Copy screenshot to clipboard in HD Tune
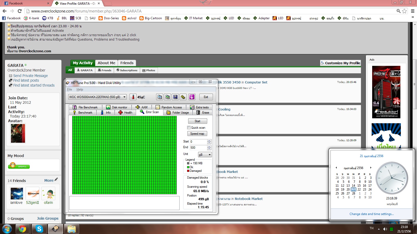Image resolution: width=417 pixels, height=234 pixels. (168, 97)
